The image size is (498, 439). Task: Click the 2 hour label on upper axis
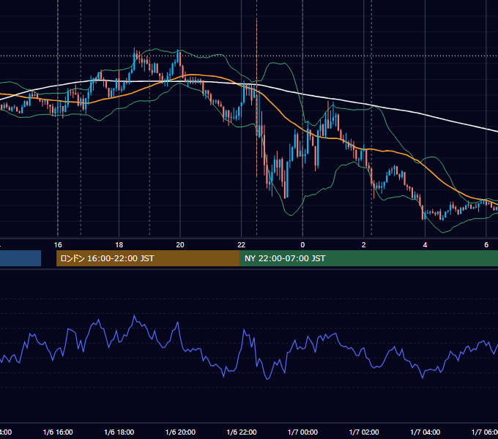[364, 244]
